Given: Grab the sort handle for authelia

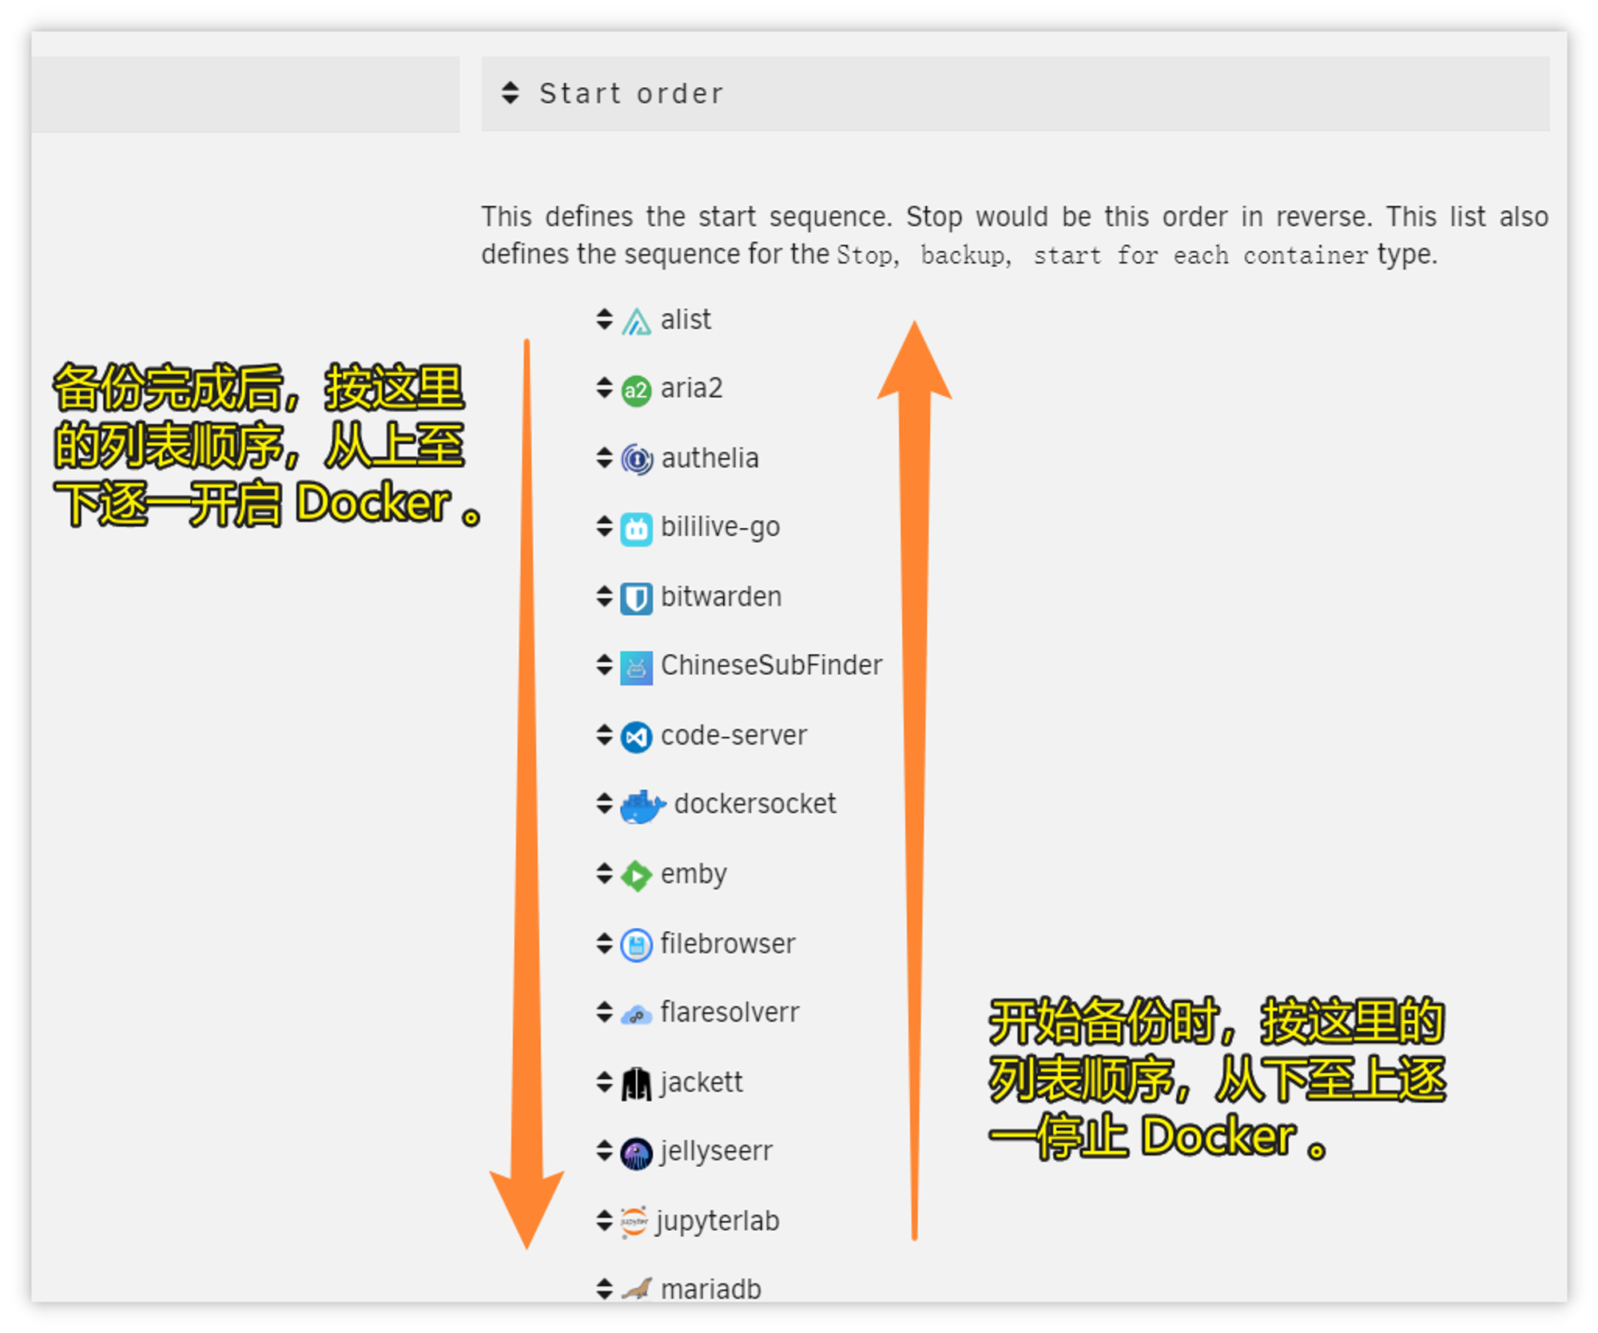Looking at the screenshot, I should click(x=604, y=458).
